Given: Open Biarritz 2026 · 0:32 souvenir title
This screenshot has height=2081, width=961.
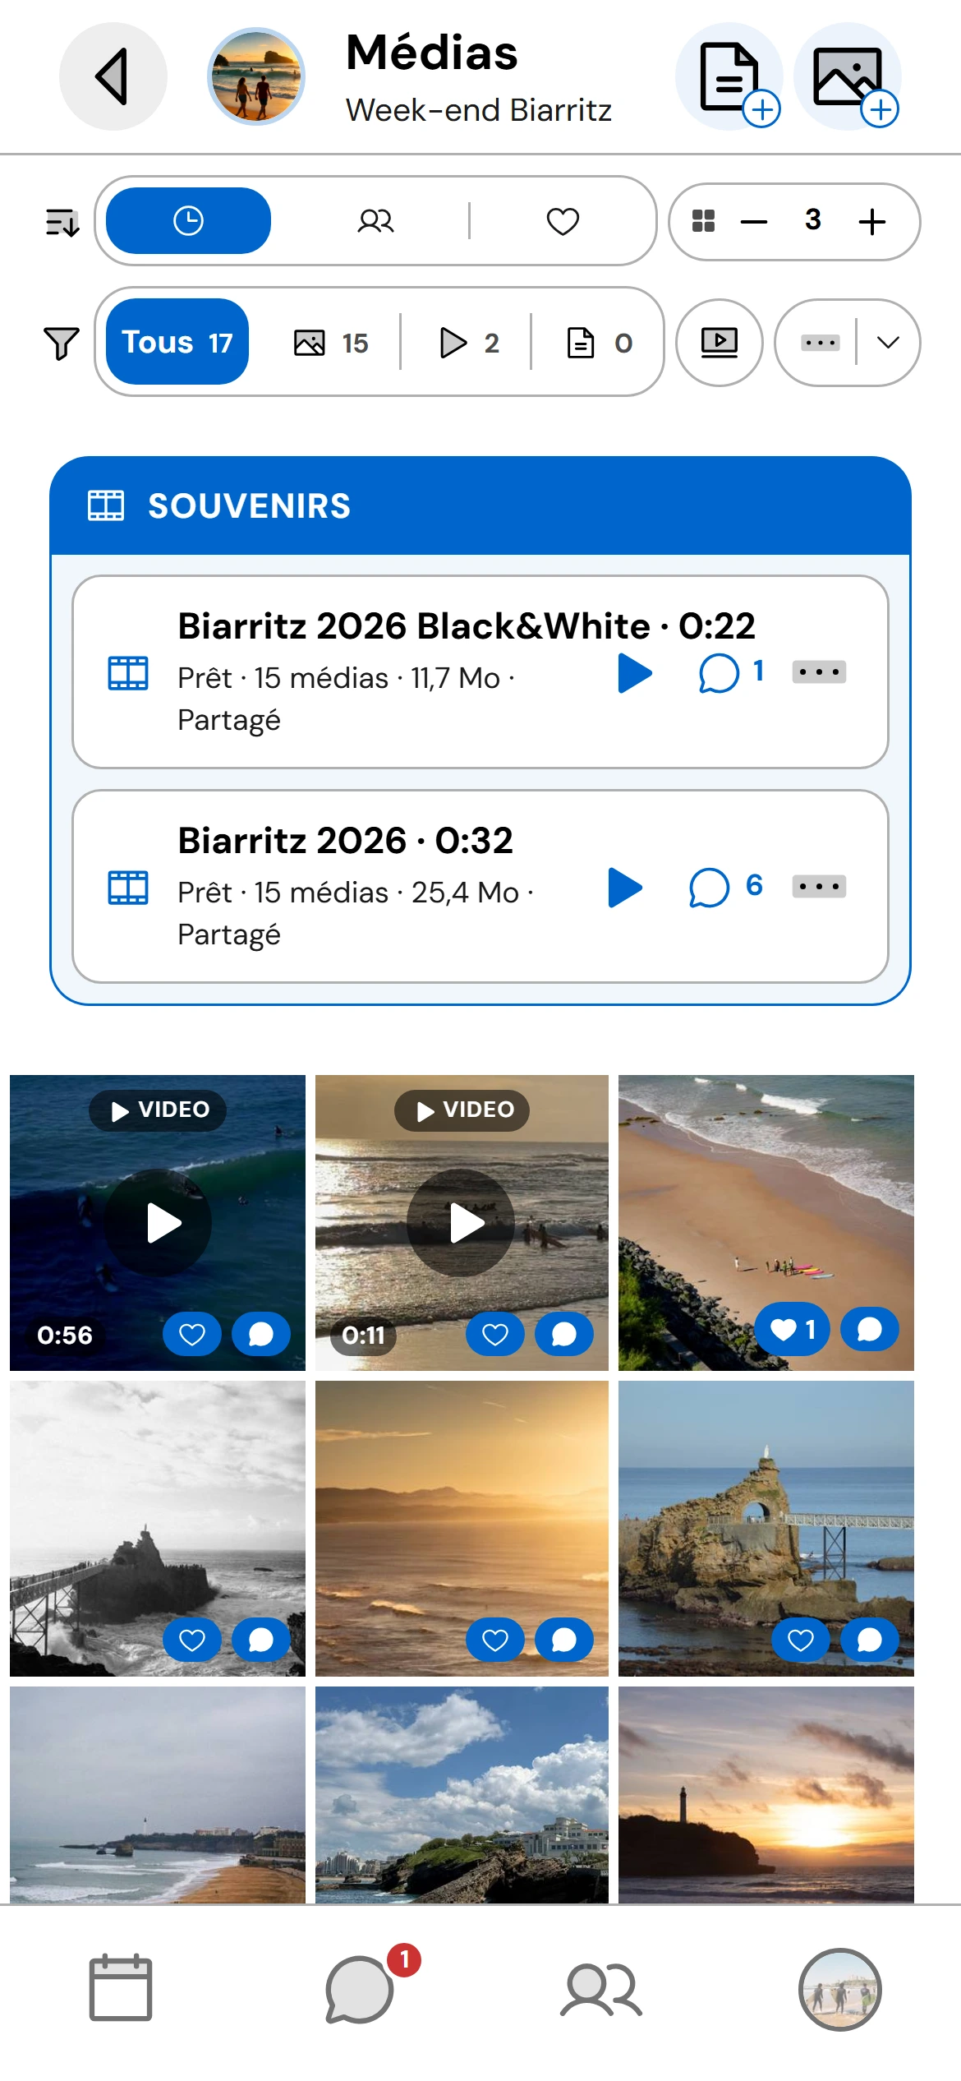Looking at the screenshot, I should pos(345,840).
